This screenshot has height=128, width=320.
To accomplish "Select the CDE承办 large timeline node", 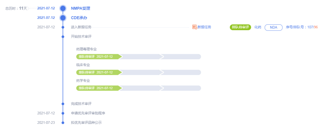I will [63, 18].
